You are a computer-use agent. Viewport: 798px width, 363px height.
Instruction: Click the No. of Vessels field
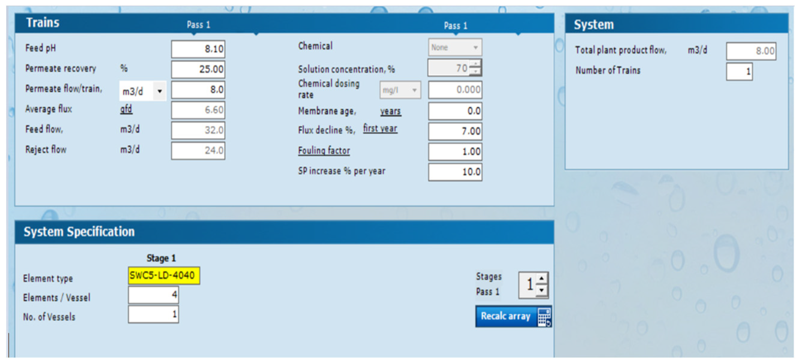click(153, 314)
